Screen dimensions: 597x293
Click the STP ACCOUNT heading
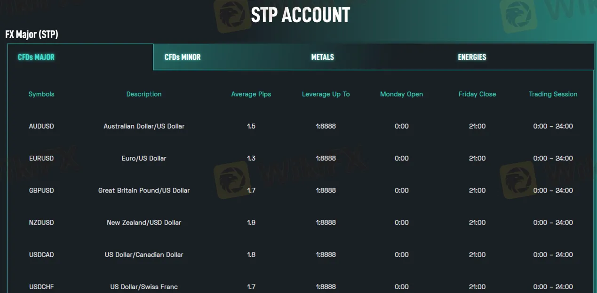point(300,15)
